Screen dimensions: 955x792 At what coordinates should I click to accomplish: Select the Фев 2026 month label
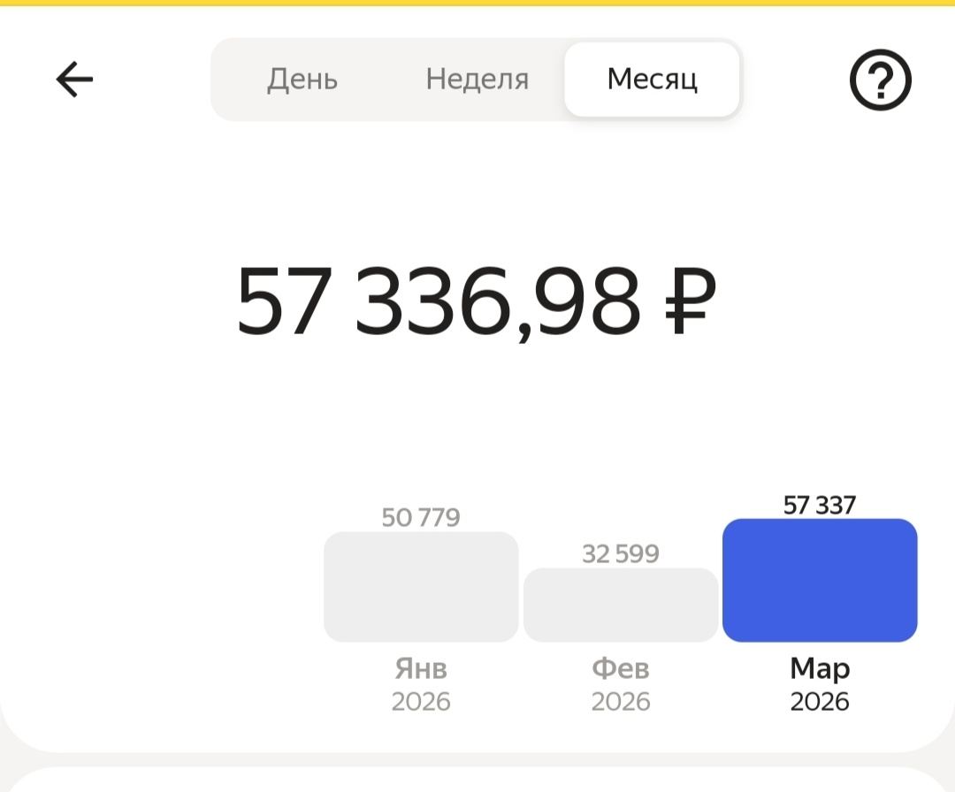621,683
